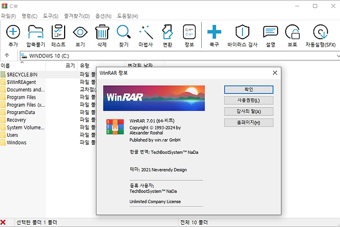Click the WinRAR books icon in dialog

coord(115,127)
